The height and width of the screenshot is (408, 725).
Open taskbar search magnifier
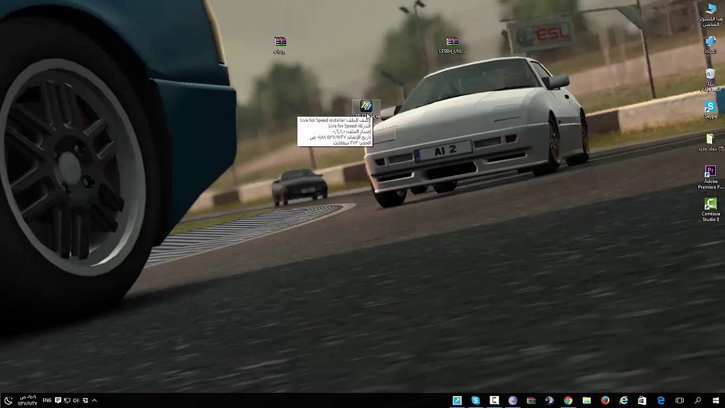(698, 401)
